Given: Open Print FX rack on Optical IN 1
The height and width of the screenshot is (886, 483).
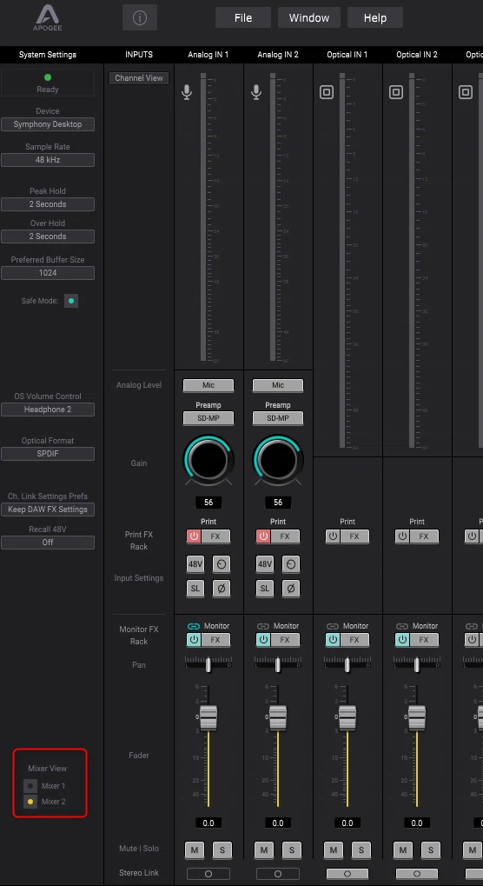Looking at the screenshot, I should (354, 536).
